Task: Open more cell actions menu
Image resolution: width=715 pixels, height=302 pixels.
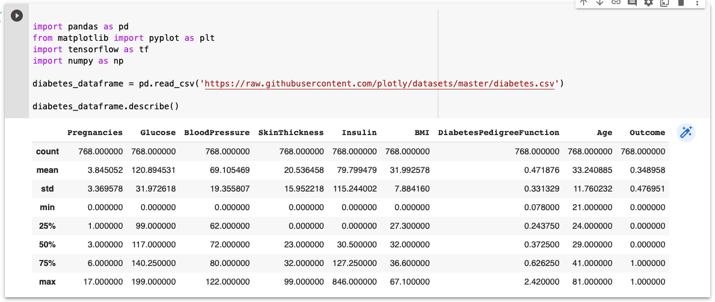Action: coord(697,2)
